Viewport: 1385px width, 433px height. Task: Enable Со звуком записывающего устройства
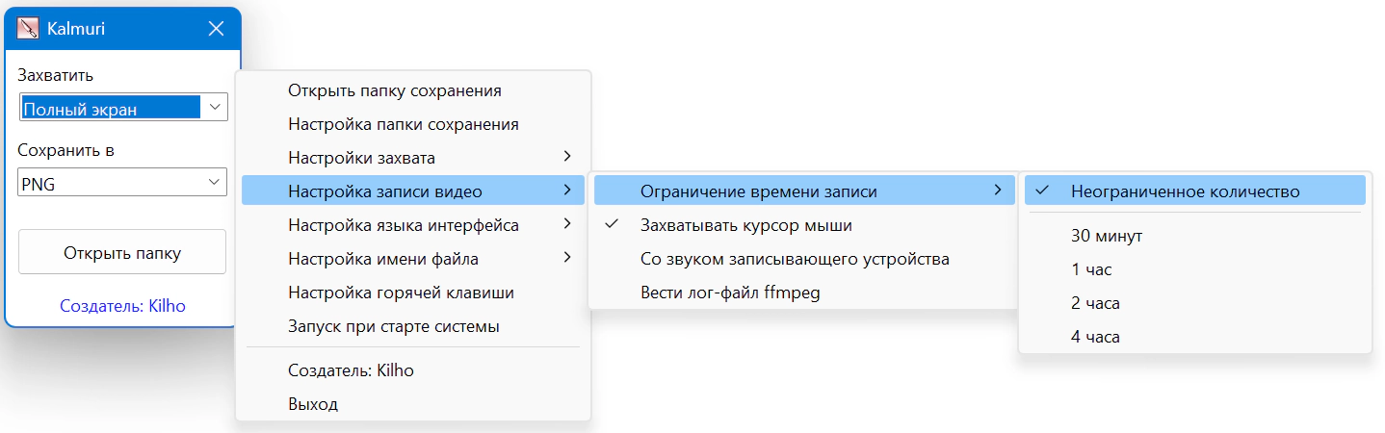[x=795, y=259]
